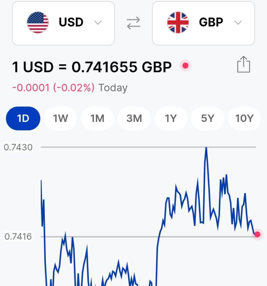Open the GBP target currency selector

204,23
